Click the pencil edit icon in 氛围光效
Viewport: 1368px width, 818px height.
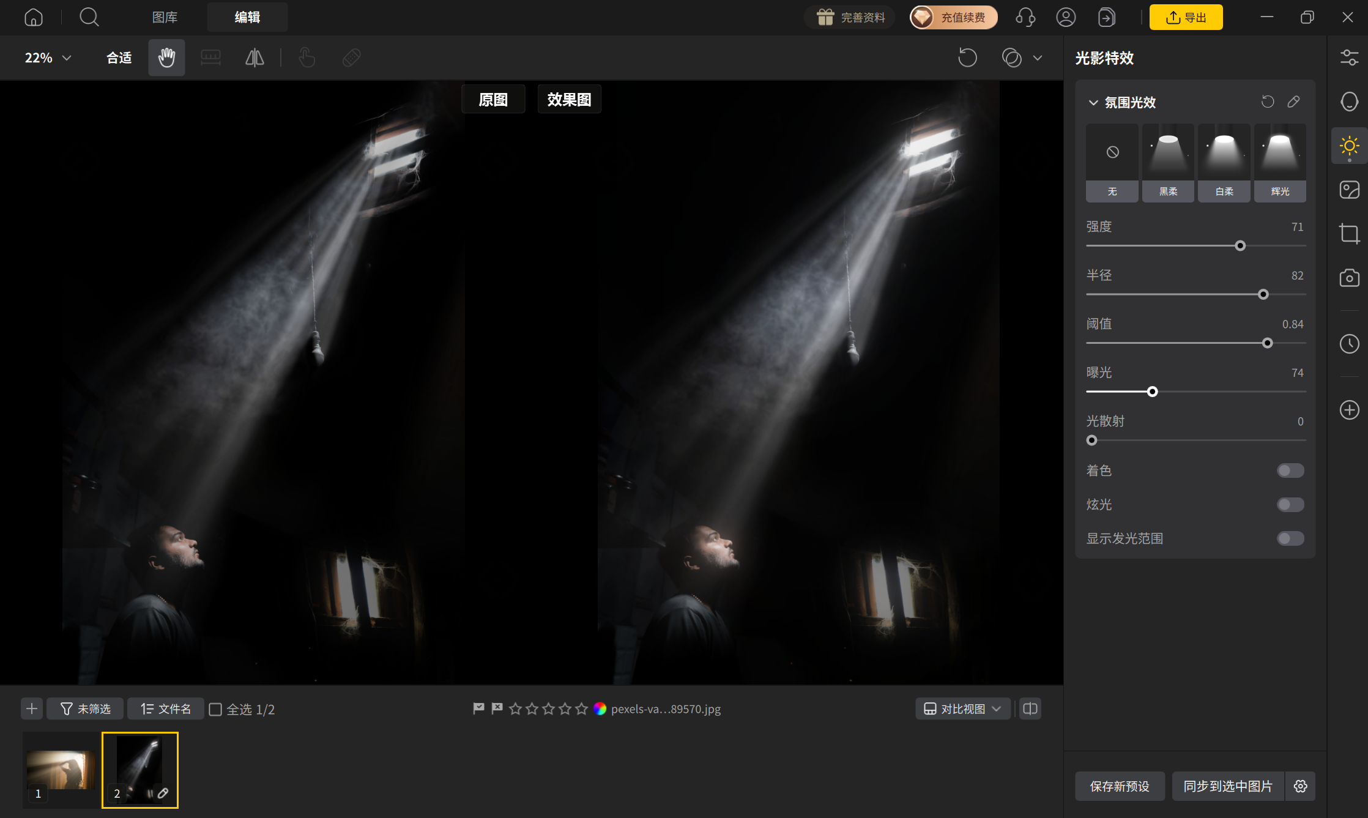coord(1293,102)
